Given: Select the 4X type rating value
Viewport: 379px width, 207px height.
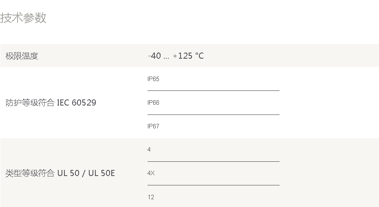Looking at the screenshot, I should [151, 174].
